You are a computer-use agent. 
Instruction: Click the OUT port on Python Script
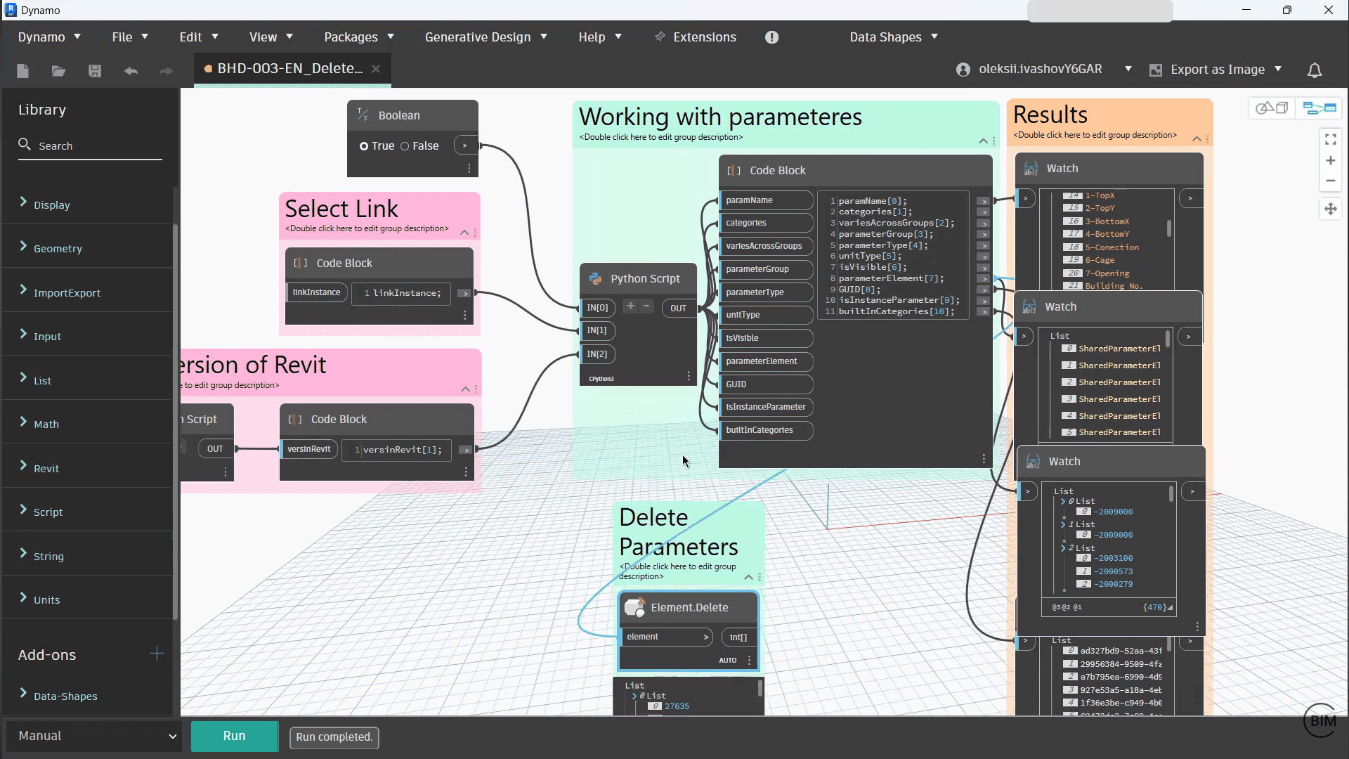(x=678, y=308)
